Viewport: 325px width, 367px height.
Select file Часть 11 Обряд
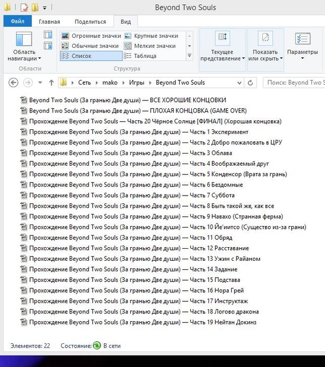[x=126, y=238]
